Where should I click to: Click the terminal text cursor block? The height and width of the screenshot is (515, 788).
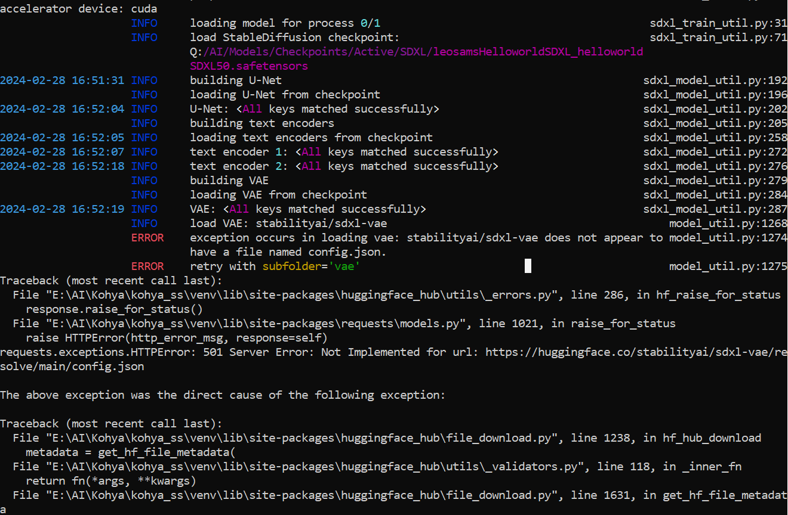click(528, 265)
